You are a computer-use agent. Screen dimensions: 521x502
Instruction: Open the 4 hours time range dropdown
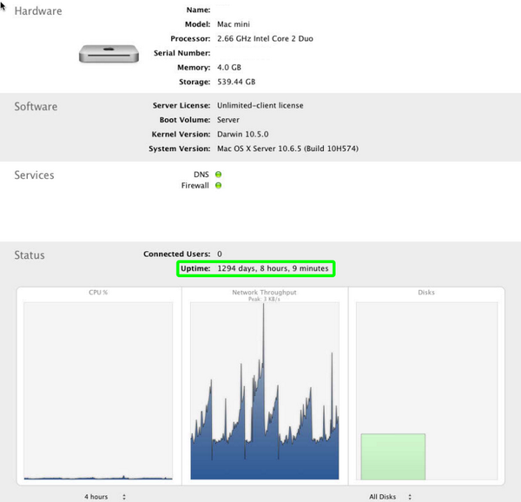[x=105, y=497]
